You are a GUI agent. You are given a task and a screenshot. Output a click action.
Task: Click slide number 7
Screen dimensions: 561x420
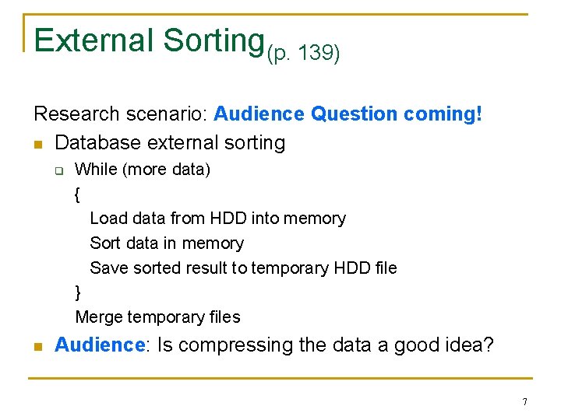pos(524,401)
